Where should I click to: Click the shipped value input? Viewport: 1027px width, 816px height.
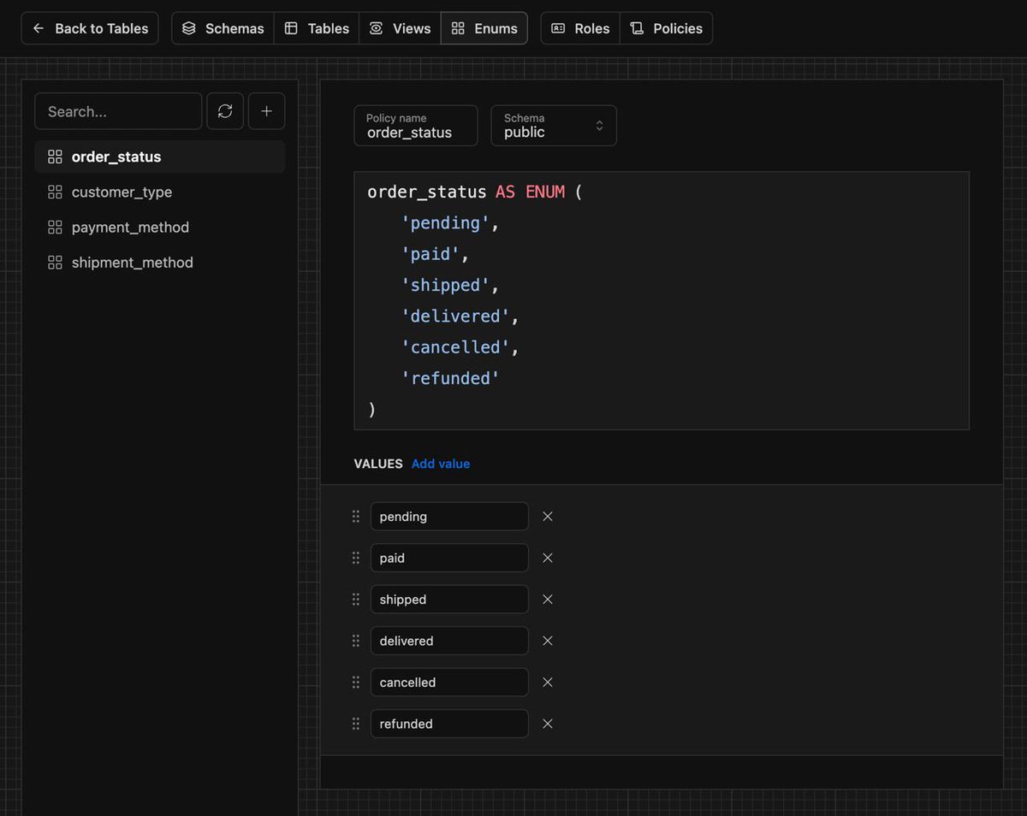coord(449,600)
